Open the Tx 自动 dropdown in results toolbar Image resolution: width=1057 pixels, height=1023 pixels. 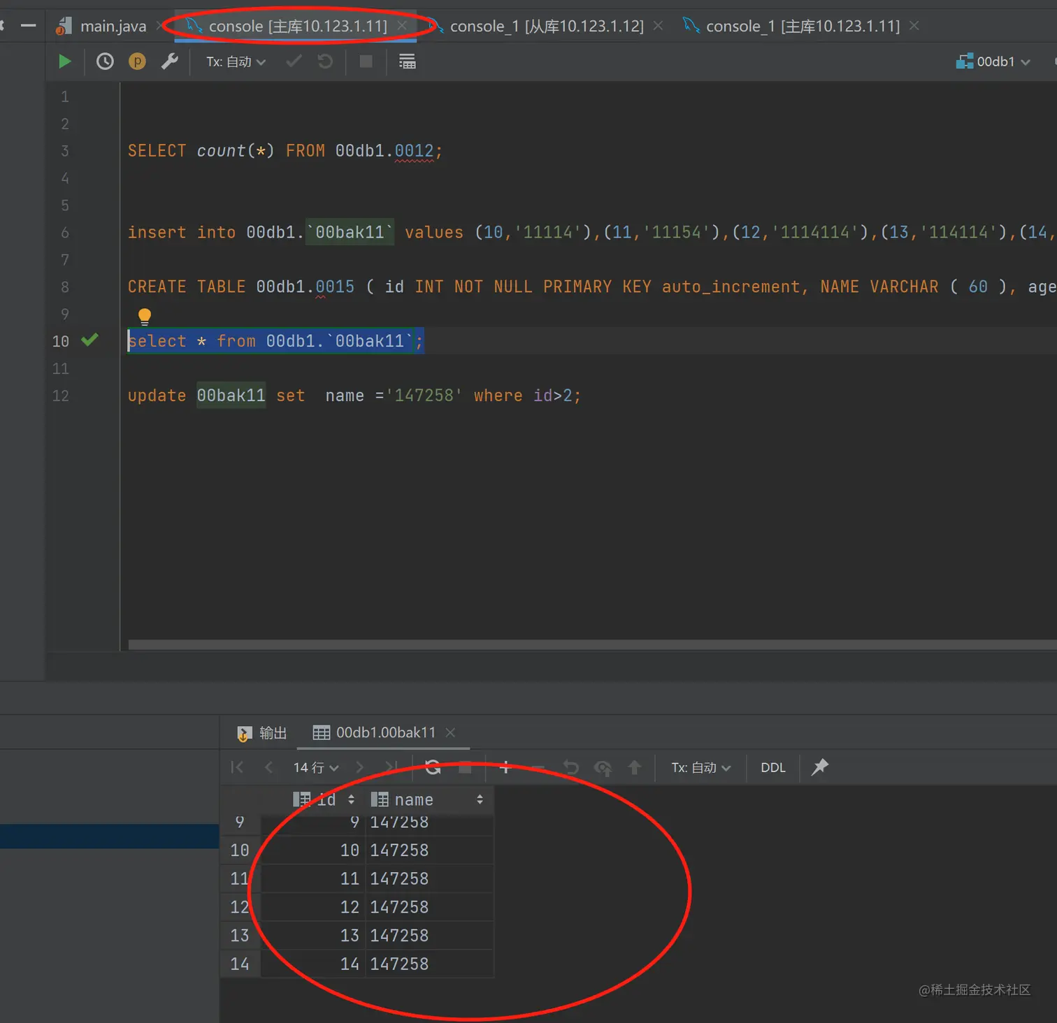(701, 767)
